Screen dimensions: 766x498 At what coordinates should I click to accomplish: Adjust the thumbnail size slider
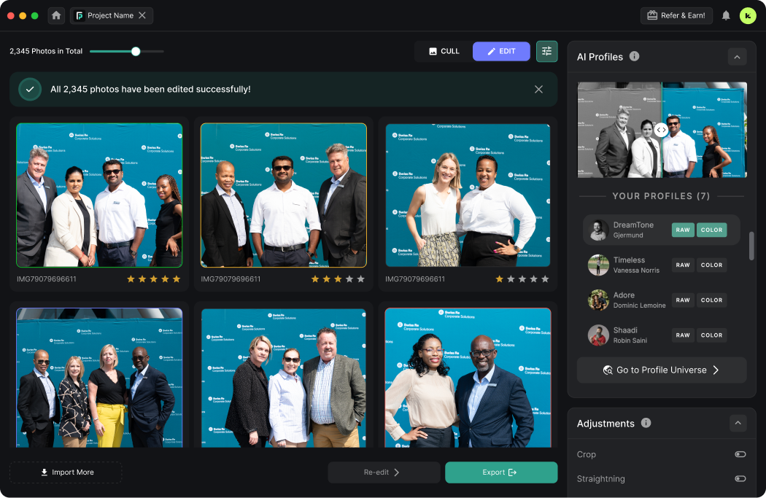pyautogui.click(x=136, y=51)
